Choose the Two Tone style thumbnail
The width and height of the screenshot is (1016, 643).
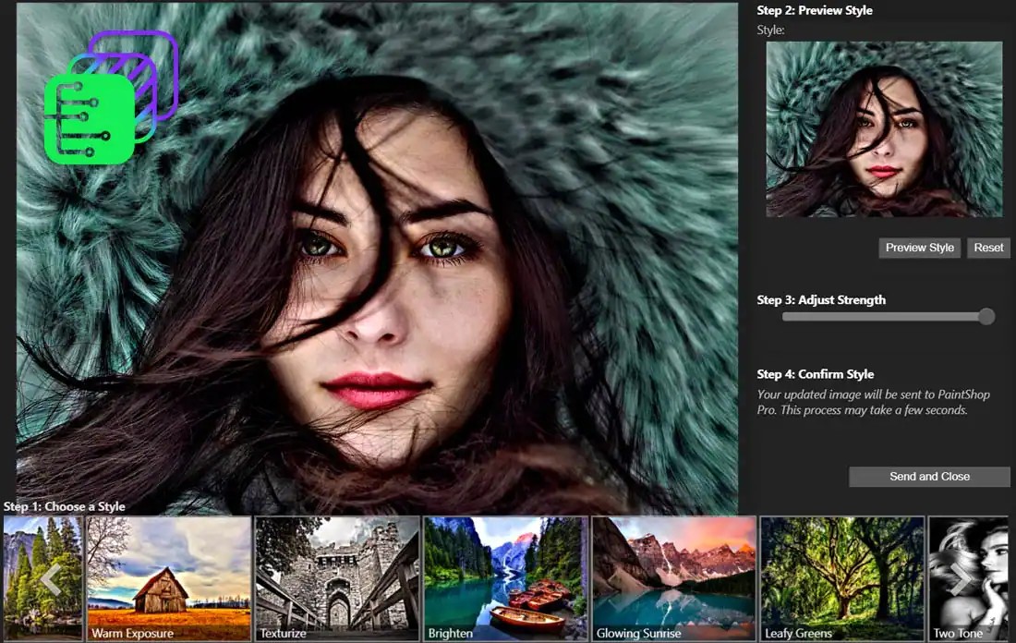coord(969,578)
